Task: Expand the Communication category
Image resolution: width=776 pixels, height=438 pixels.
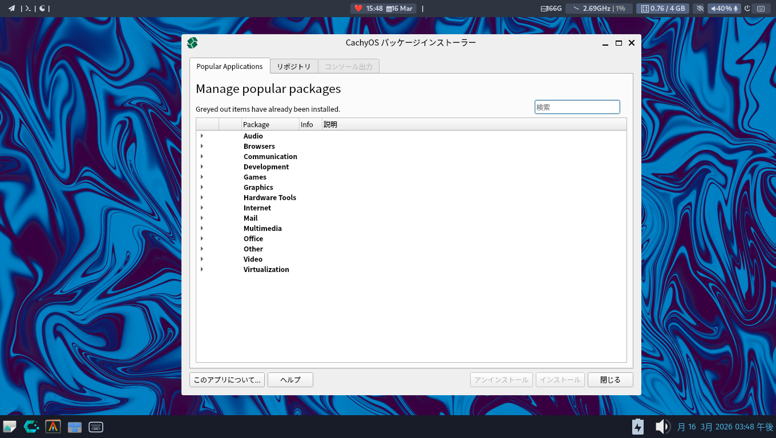Action: pos(202,156)
